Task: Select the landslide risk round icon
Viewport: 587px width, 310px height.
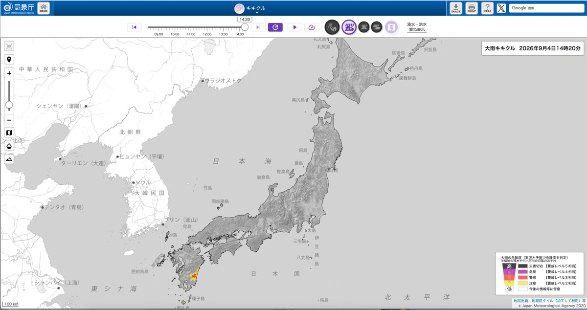Action: 332,27
